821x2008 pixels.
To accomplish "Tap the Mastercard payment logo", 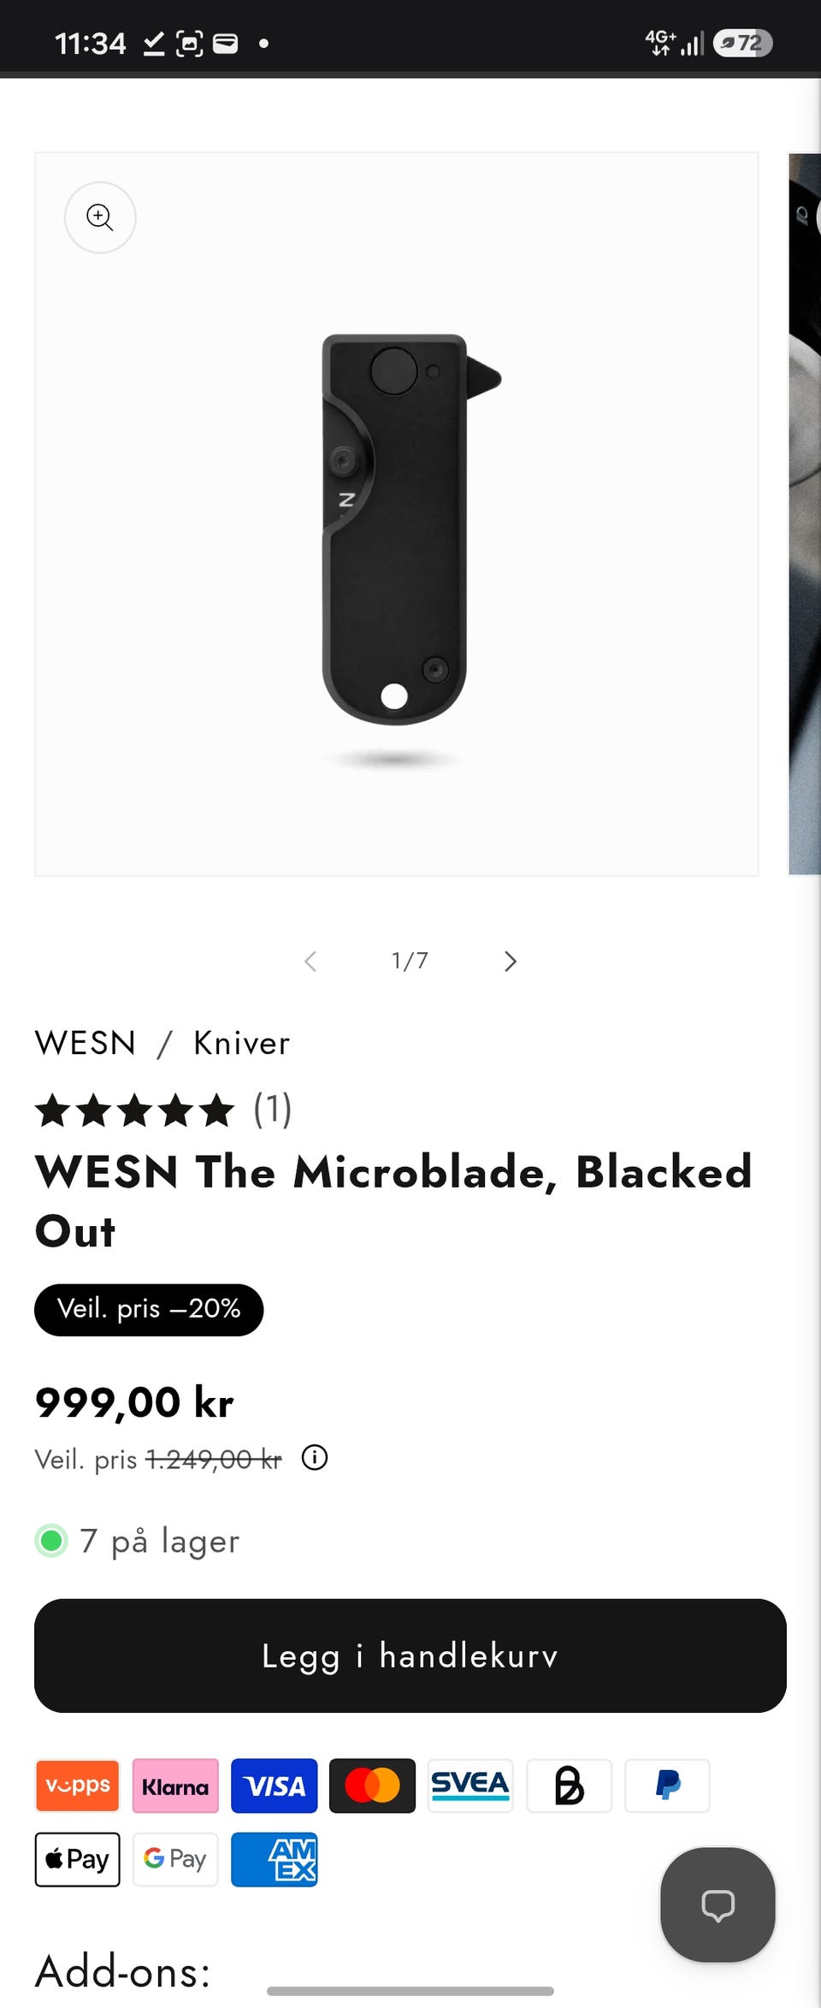I will [372, 1786].
